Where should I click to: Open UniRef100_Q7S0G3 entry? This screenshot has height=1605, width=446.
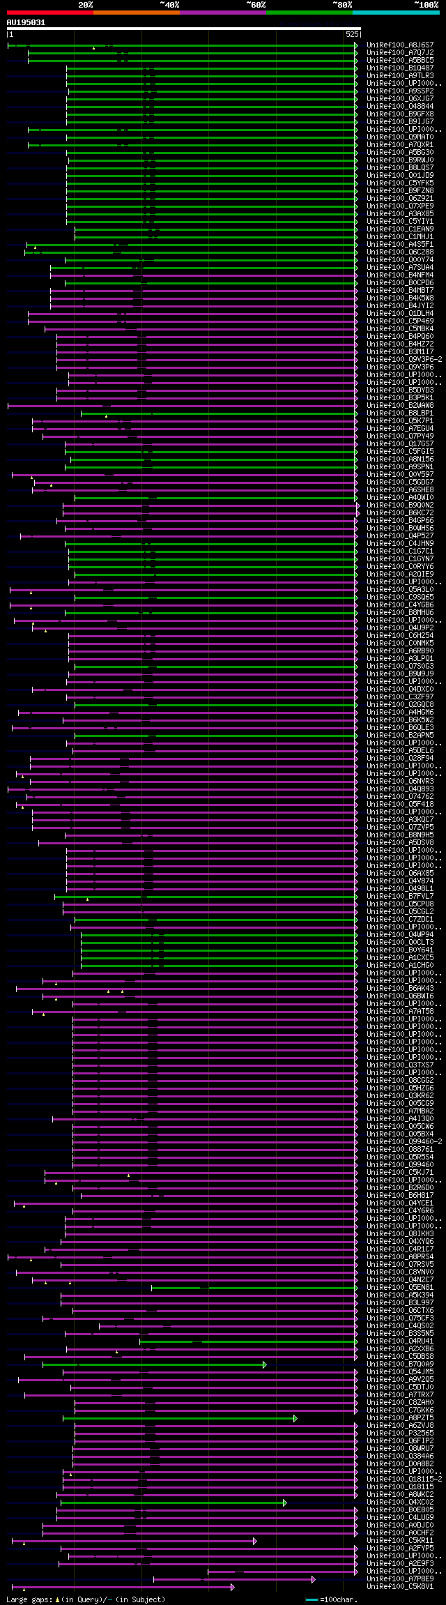[400, 667]
